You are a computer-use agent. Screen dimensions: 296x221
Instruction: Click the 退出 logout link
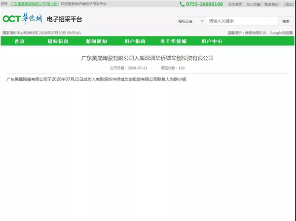click(x=288, y=4)
